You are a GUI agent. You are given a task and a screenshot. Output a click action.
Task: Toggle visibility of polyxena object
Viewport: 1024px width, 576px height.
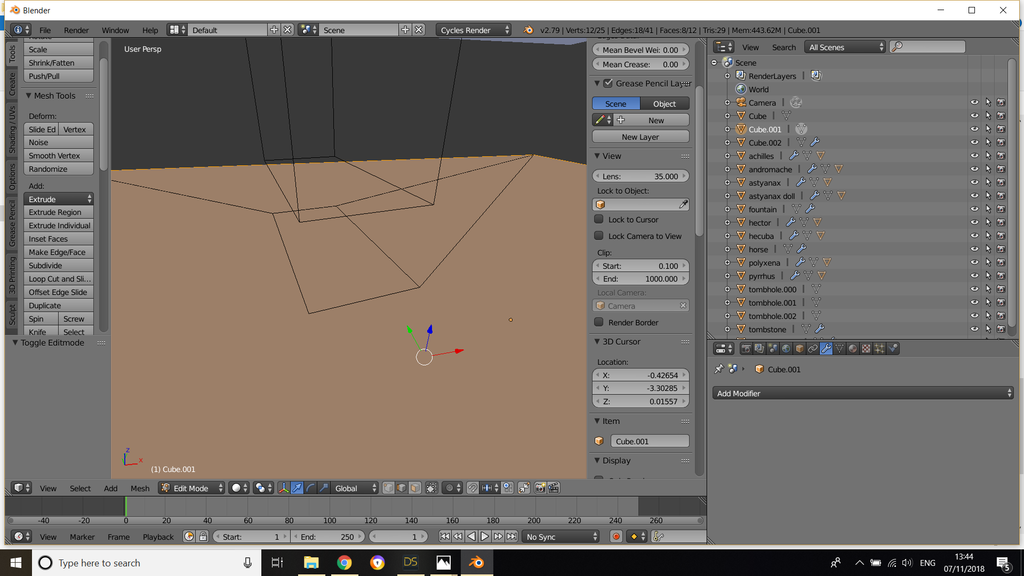(x=974, y=262)
